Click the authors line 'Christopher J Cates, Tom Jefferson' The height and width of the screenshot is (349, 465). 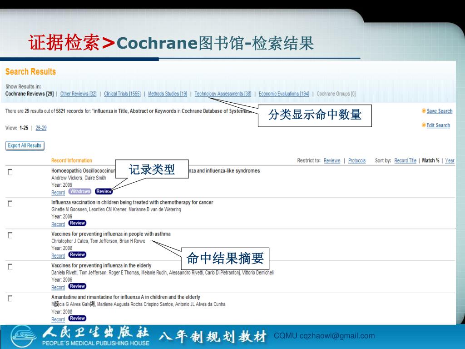pos(98,241)
